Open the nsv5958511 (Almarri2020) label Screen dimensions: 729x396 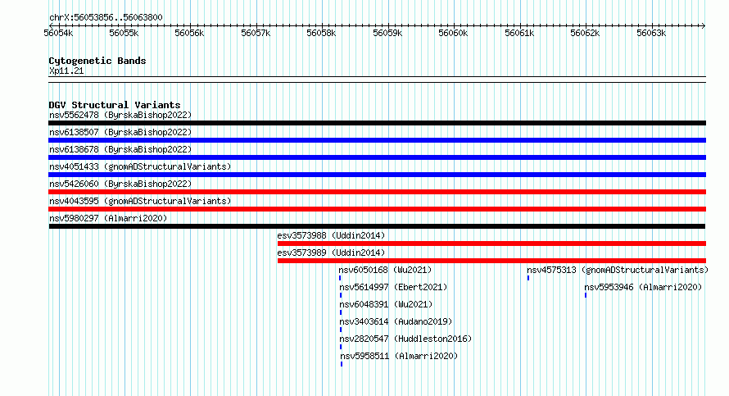pyautogui.click(x=399, y=357)
